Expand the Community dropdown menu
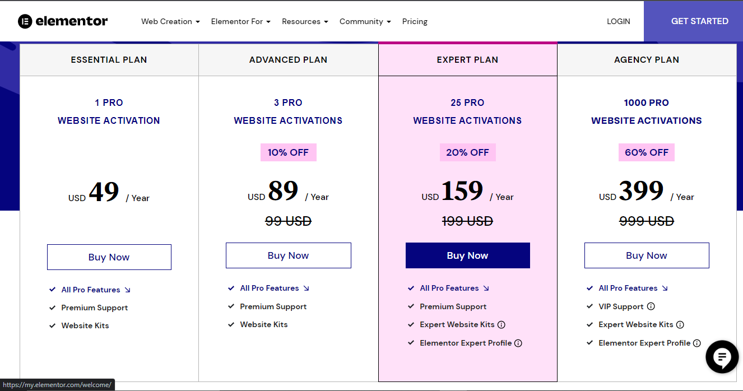This screenshot has height=391, width=743. pos(365,21)
